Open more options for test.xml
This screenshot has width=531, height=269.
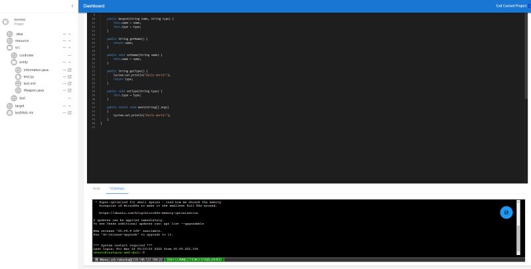(64, 83)
